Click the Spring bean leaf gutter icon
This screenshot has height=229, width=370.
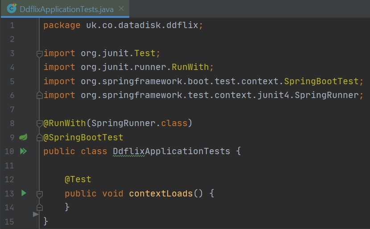(x=23, y=137)
